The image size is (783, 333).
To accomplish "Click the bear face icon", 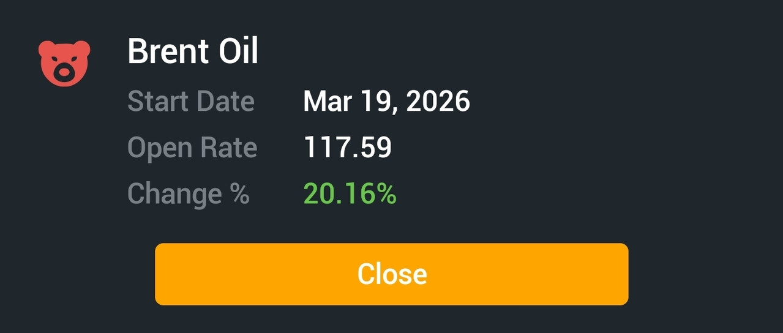I will click(64, 64).
